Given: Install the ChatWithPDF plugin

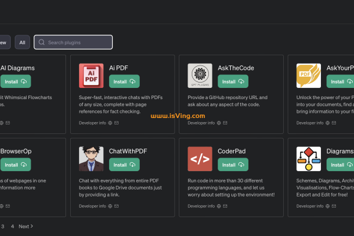Looking at the screenshot, I should (x=124, y=165).
